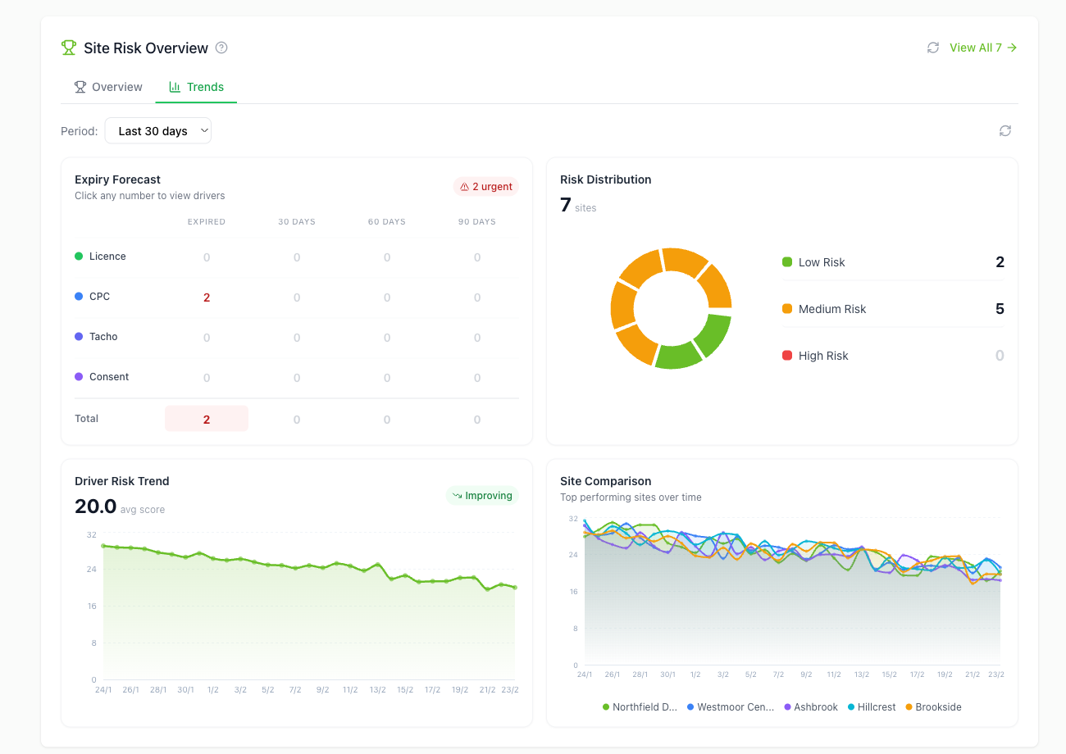
Task: Toggle the Brookside legend entry
Action: (x=933, y=706)
